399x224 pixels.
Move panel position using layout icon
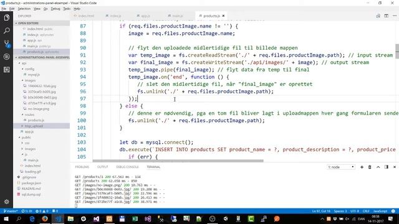[387, 167]
